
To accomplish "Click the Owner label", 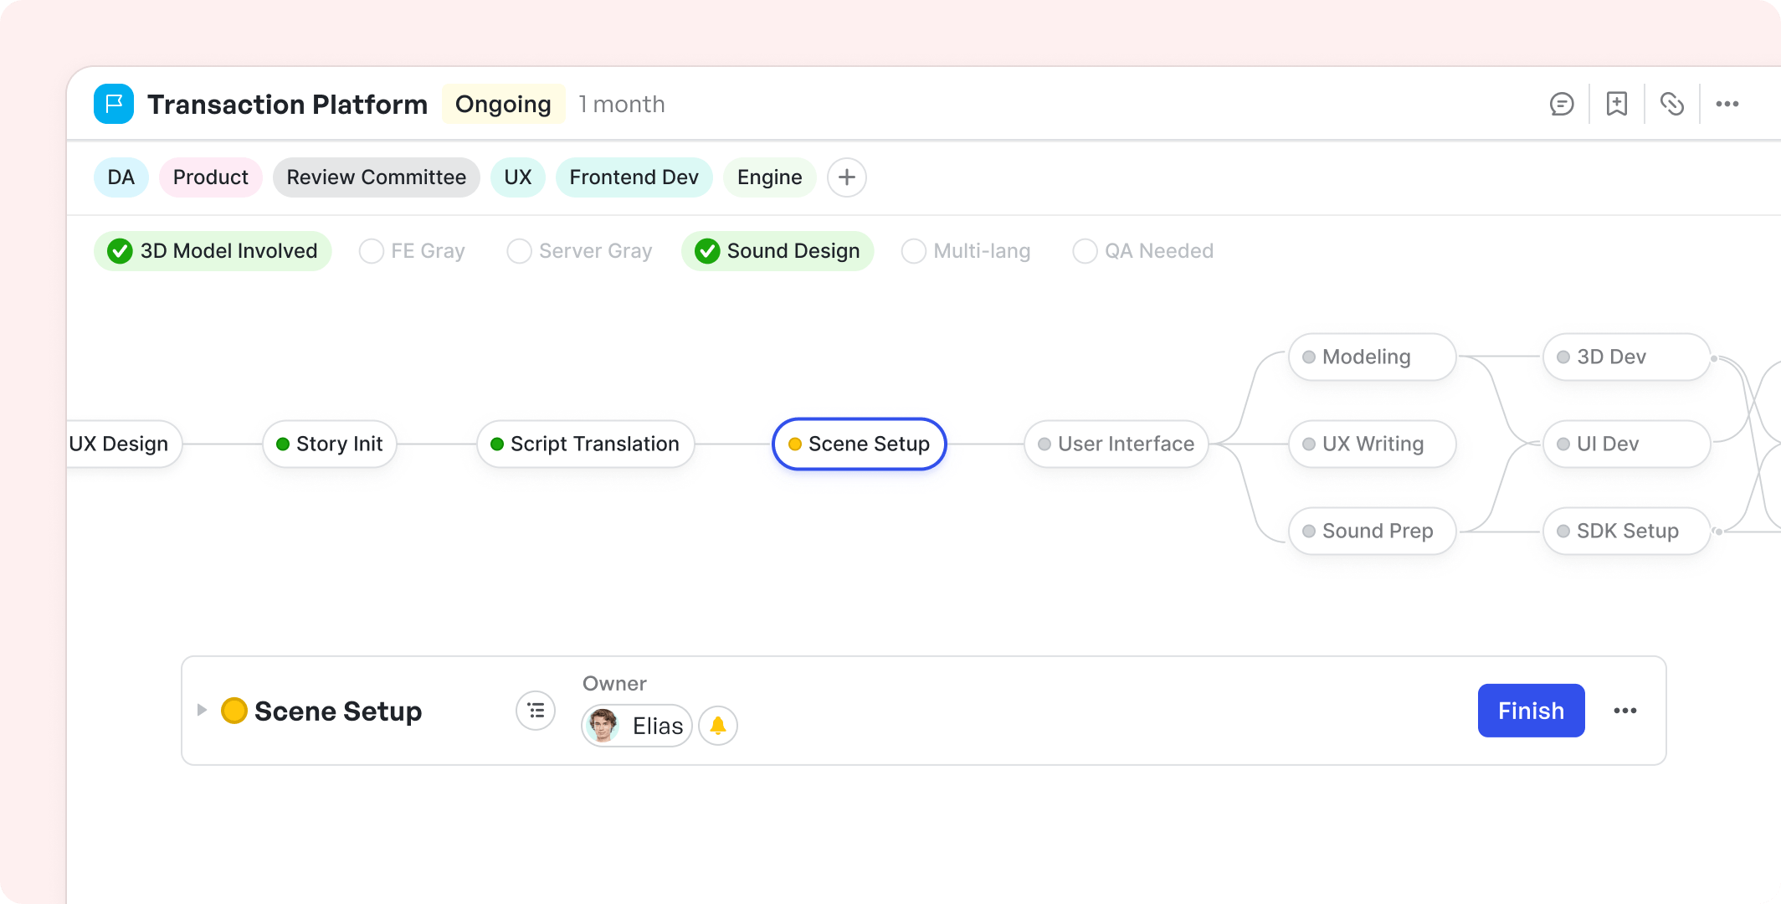I will click(x=614, y=683).
